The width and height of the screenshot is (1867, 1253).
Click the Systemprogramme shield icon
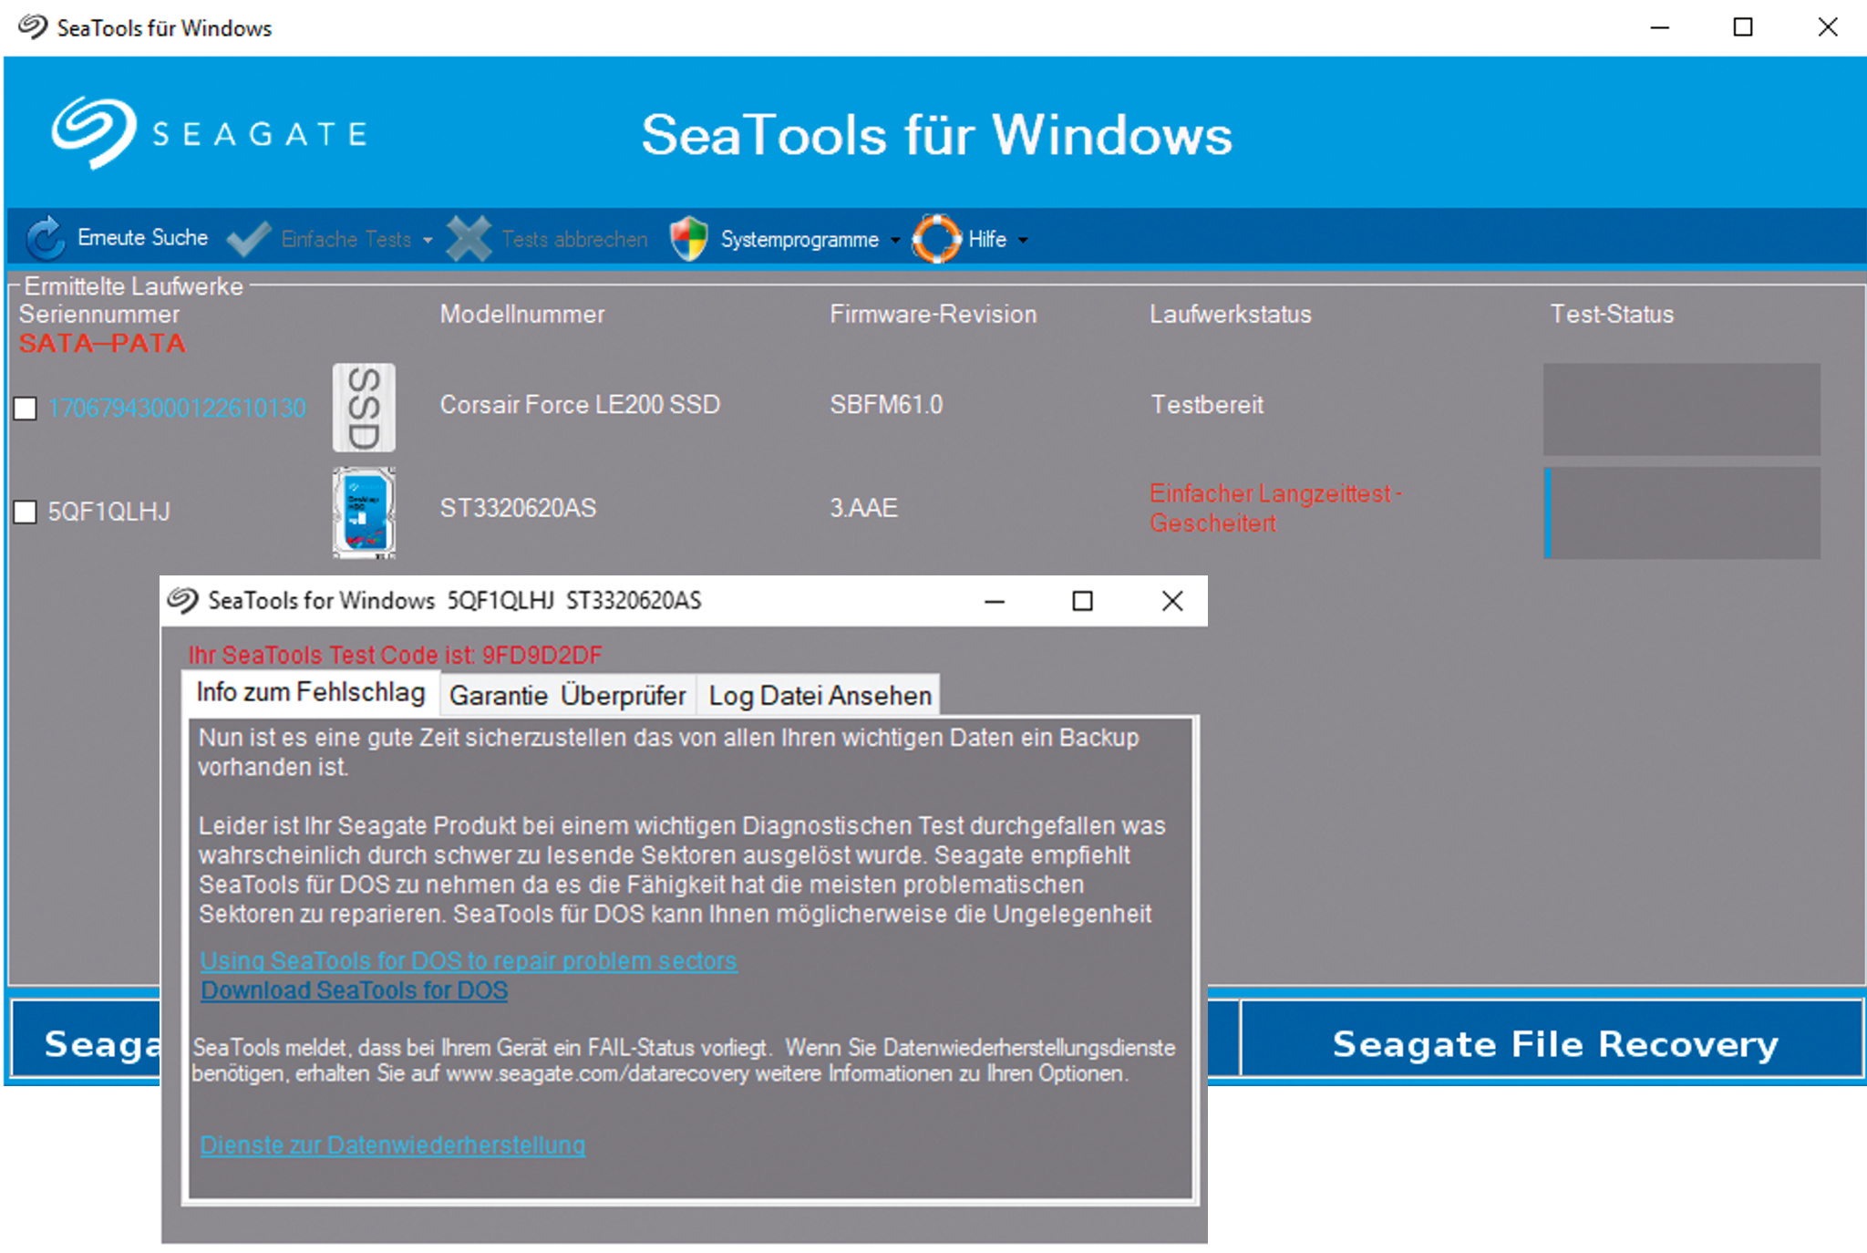[x=689, y=239]
